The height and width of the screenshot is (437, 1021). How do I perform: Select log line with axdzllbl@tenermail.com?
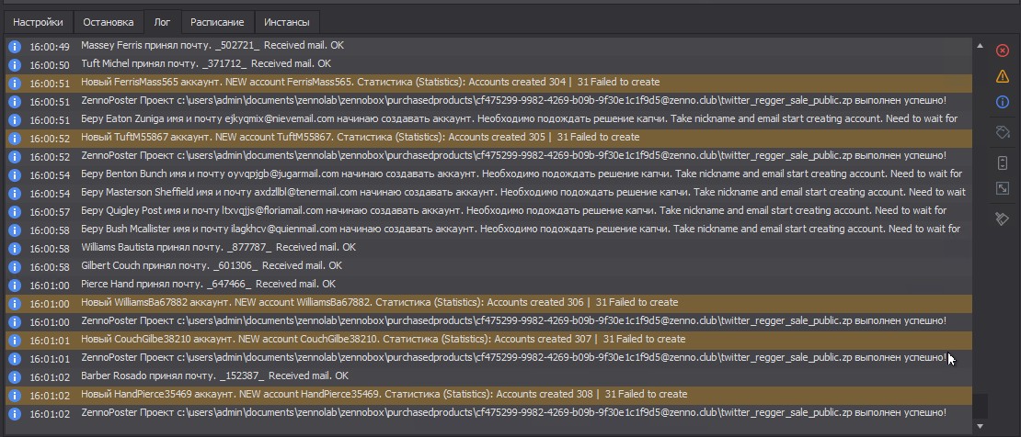coord(488,193)
